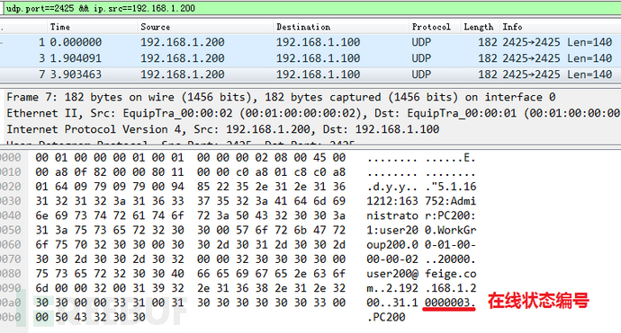Viewport: 621px width, 333px height.
Task: Select packet 7 at time 3.903463
Action: (x=310, y=74)
